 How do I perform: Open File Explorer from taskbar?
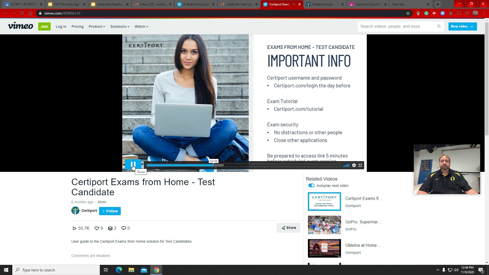131,270
